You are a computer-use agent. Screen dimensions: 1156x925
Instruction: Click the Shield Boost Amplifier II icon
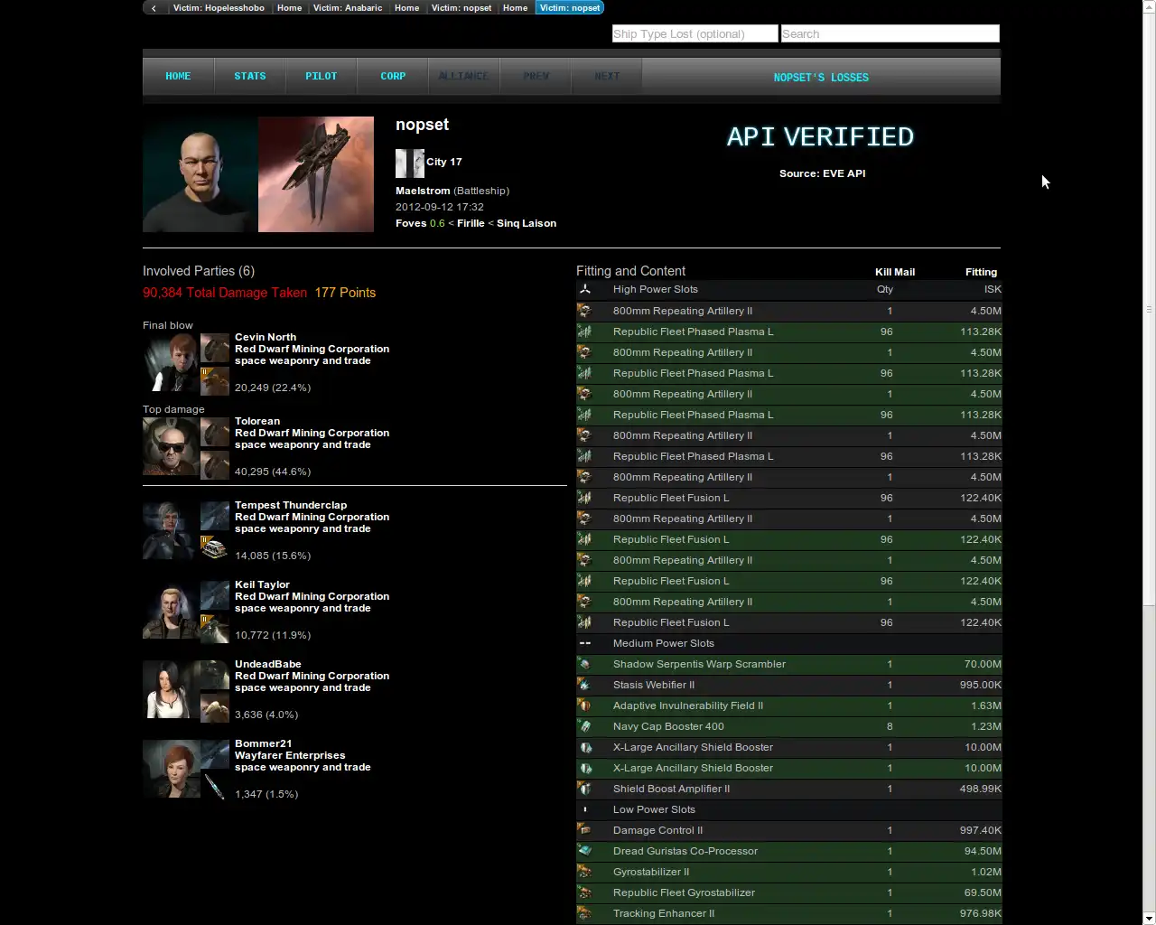click(x=585, y=790)
